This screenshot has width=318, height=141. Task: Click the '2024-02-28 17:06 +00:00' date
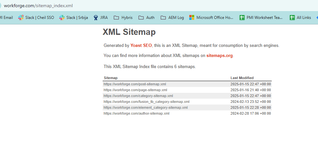click(x=251, y=113)
